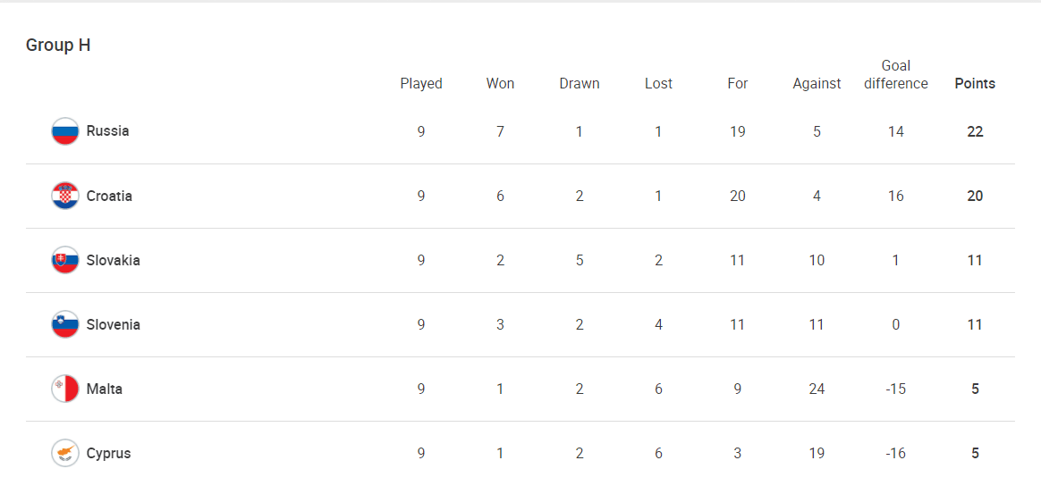Click the Points column header
Viewport: 1041px width, 494px height.
coord(975,84)
